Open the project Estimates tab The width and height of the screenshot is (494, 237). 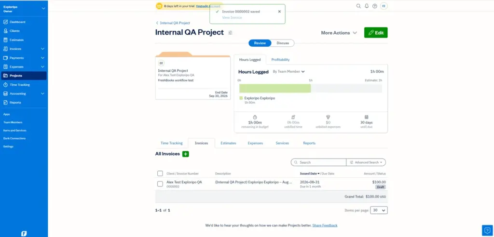pos(228,143)
